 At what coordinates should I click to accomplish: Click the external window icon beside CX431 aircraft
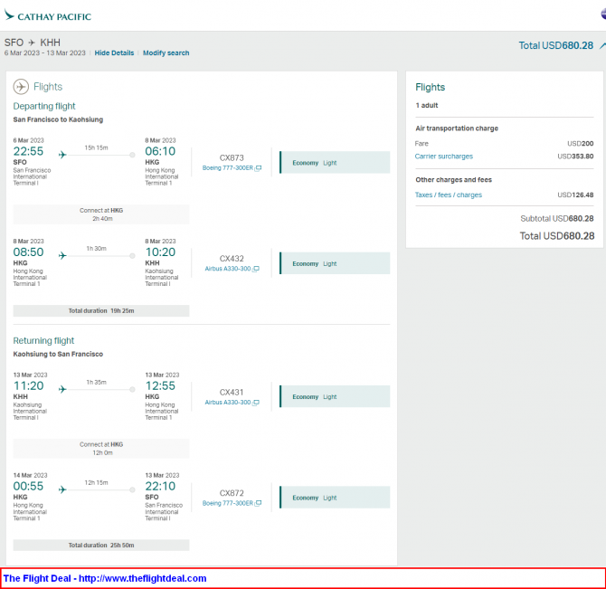click(256, 403)
